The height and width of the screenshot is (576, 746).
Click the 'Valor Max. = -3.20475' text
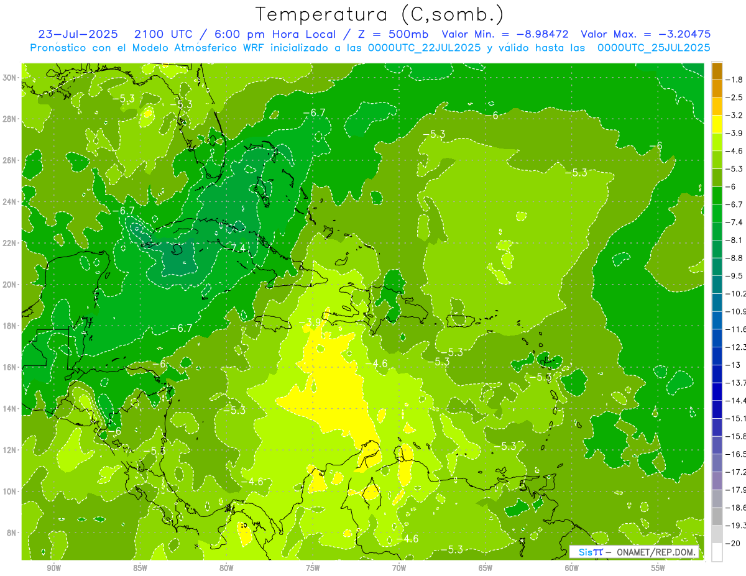pyautogui.click(x=645, y=35)
